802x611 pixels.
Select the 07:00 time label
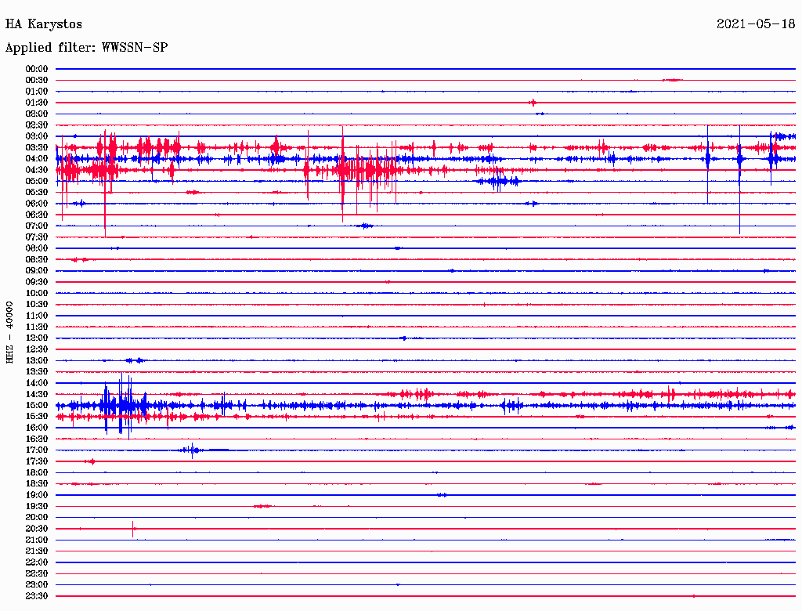pyautogui.click(x=37, y=226)
